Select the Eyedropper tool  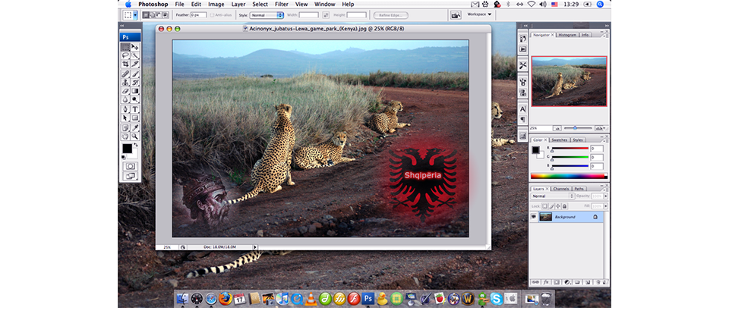pos(135,127)
